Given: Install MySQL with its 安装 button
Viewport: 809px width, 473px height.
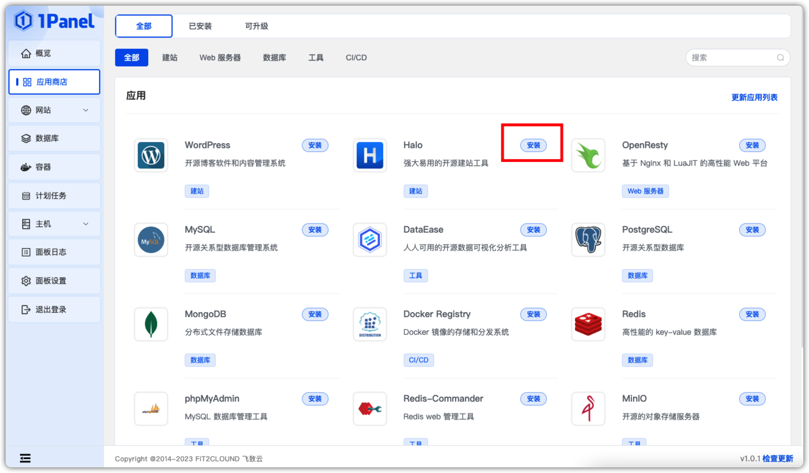Looking at the screenshot, I should pos(315,230).
